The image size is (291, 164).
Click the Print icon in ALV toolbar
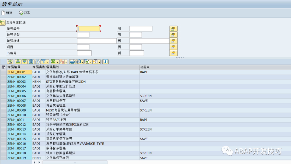72,62
